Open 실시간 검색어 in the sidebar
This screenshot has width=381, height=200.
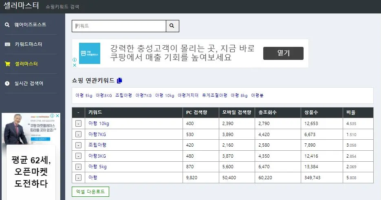click(x=29, y=84)
